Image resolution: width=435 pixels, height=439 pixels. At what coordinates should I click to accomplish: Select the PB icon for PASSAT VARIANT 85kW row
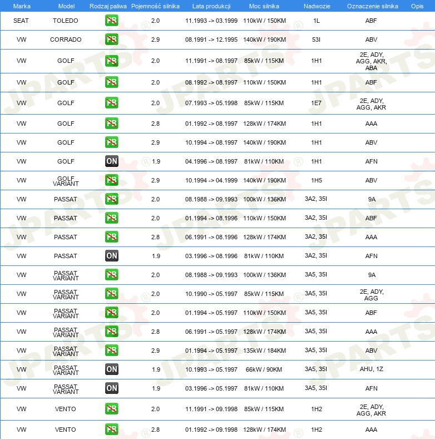pyautogui.click(x=112, y=294)
